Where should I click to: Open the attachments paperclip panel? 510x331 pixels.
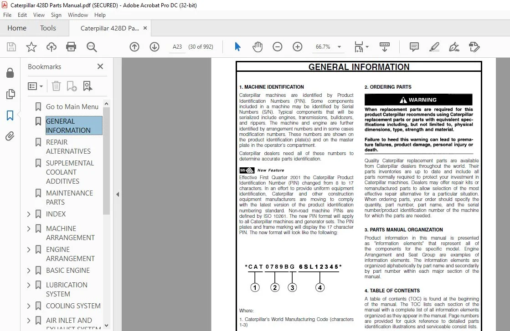[x=10, y=136]
